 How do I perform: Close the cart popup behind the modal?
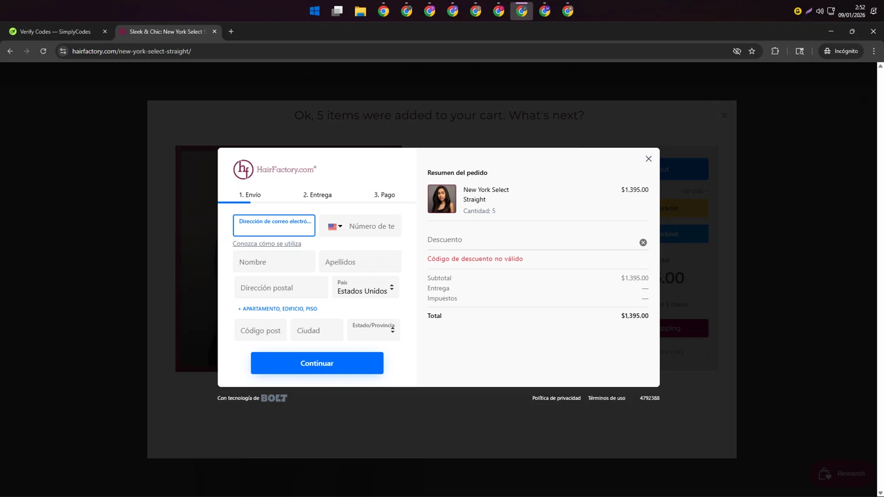pyautogui.click(x=724, y=115)
